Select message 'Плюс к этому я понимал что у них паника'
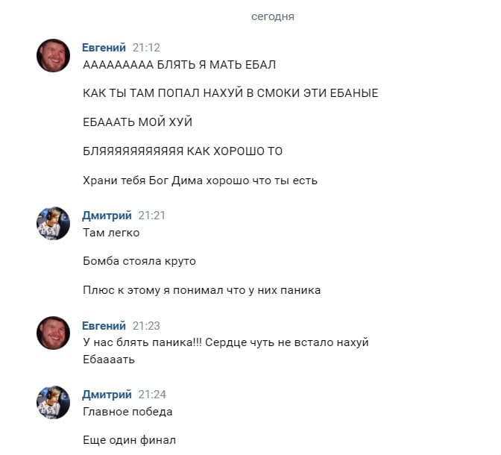The width and height of the screenshot is (501, 455). [201, 290]
